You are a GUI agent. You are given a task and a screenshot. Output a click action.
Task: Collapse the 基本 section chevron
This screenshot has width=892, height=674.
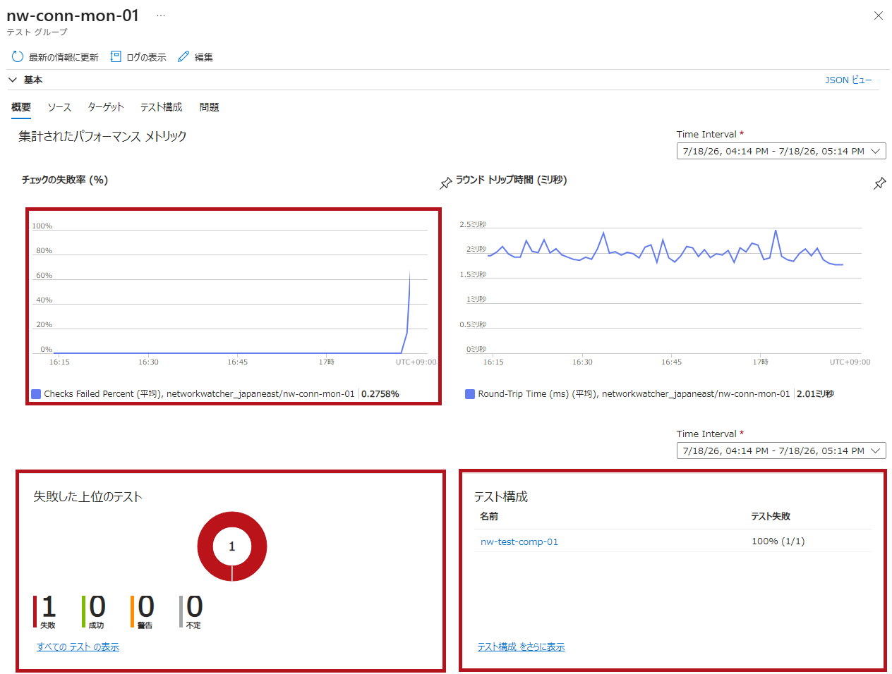tap(13, 80)
